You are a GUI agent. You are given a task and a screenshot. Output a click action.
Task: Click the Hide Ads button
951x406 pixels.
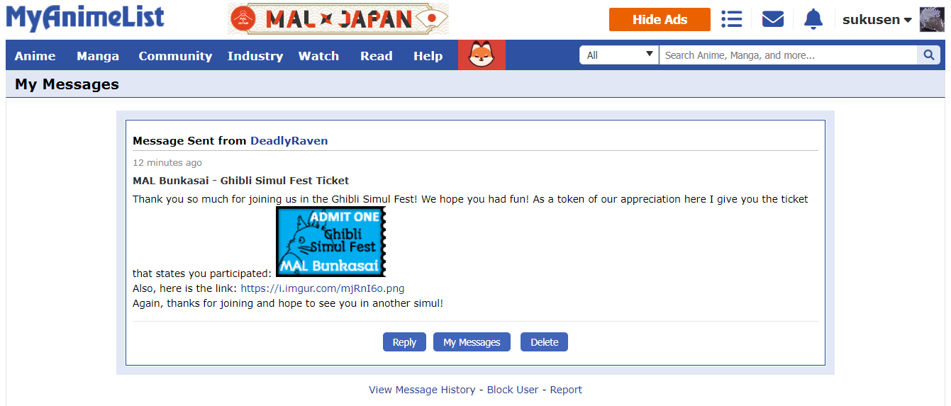pos(660,20)
